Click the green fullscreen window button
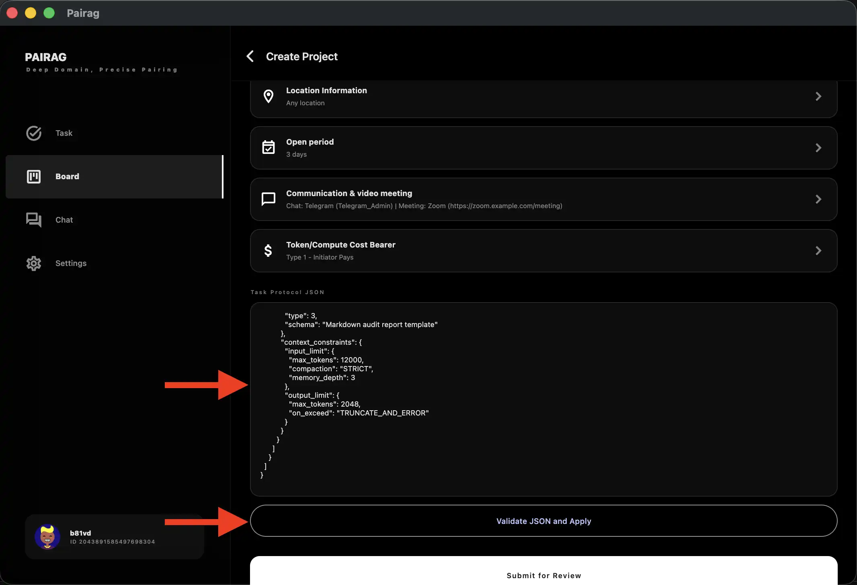Viewport: 857px width, 585px height. (49, 13)
